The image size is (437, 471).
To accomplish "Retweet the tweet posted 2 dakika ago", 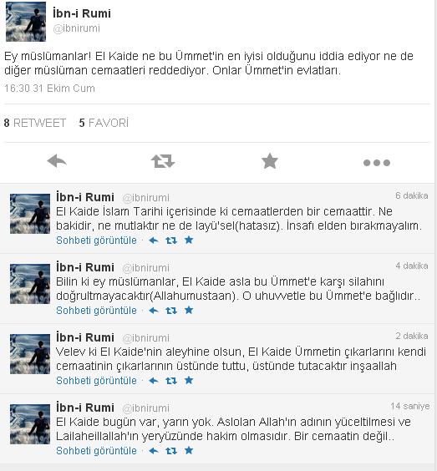I will (171, 381).
